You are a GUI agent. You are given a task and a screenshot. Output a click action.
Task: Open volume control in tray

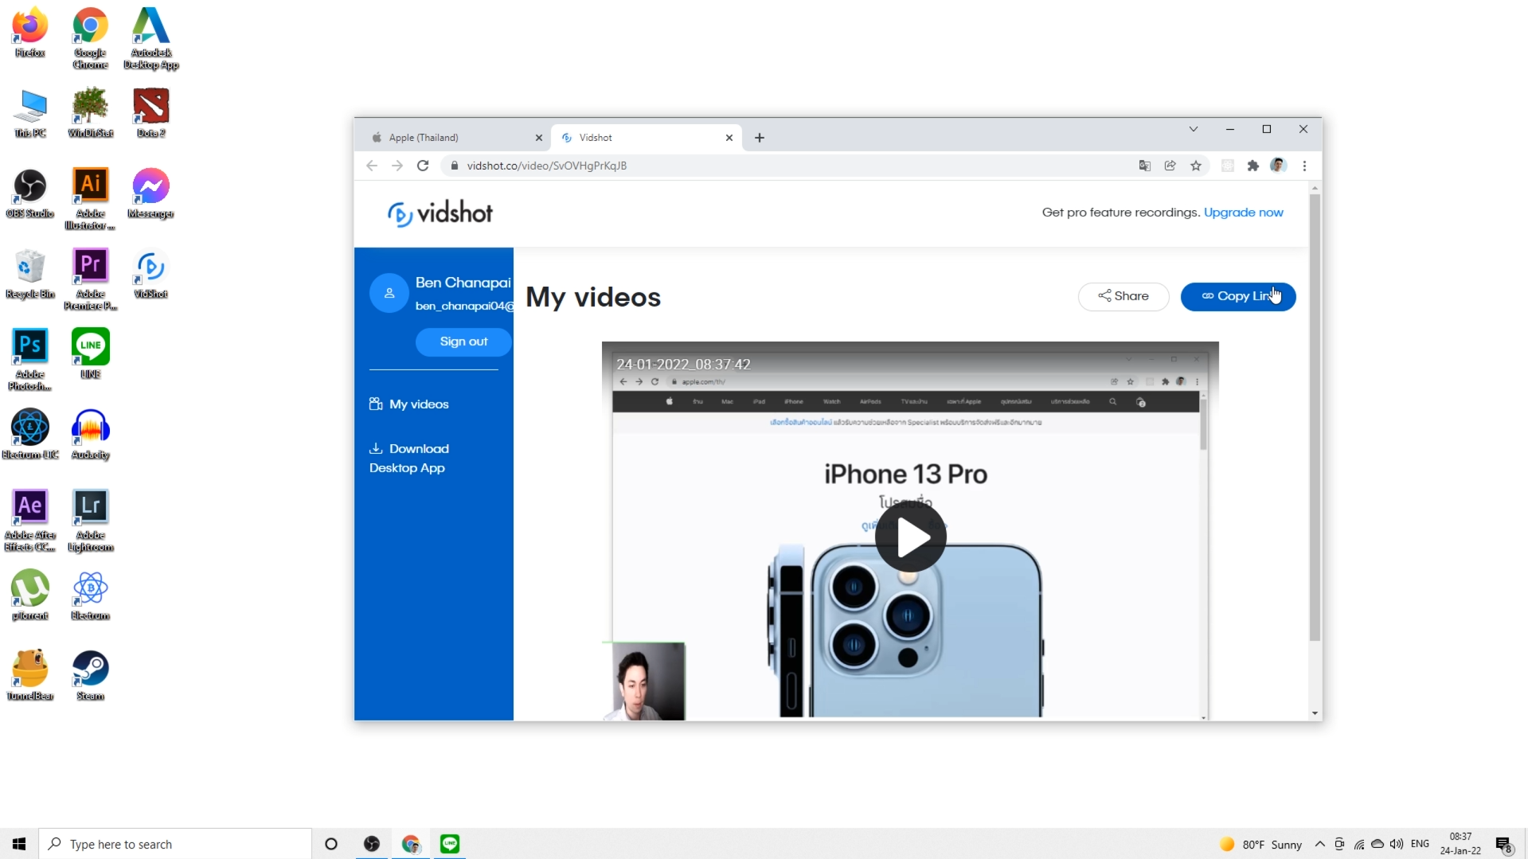(x=1396, y=844)
